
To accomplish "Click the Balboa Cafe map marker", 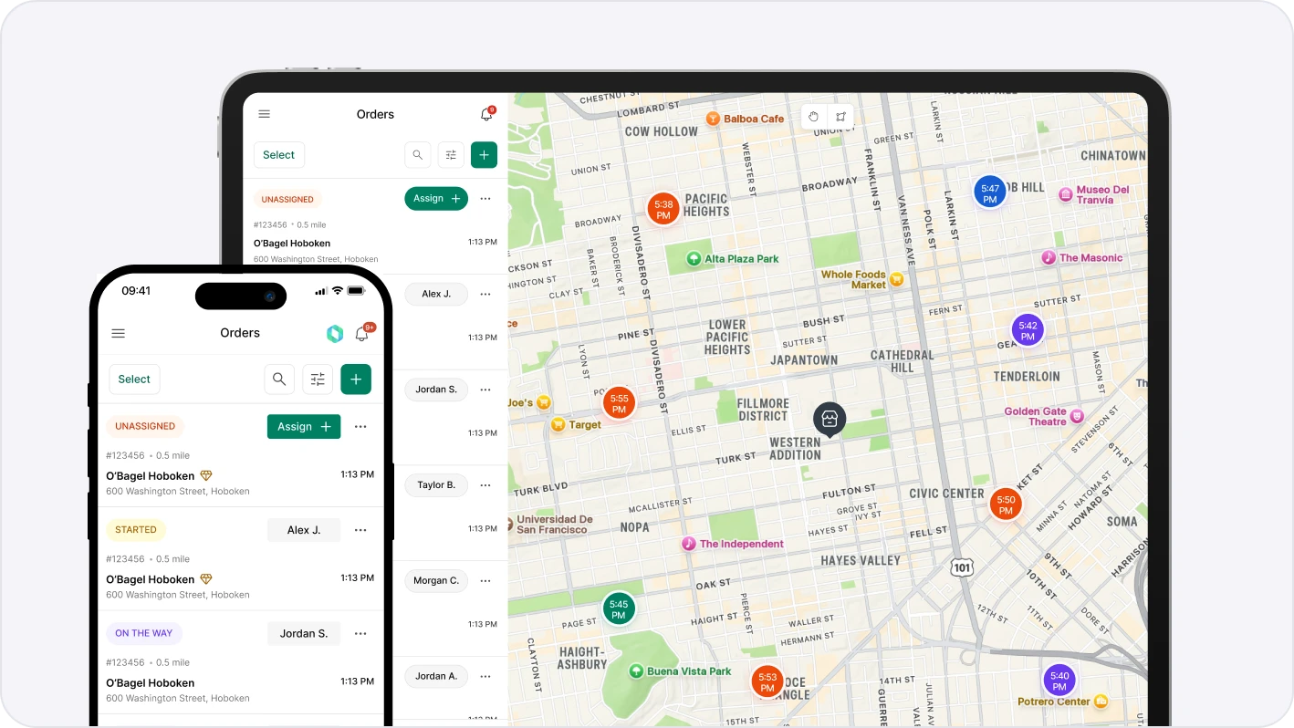I will 714,119.
